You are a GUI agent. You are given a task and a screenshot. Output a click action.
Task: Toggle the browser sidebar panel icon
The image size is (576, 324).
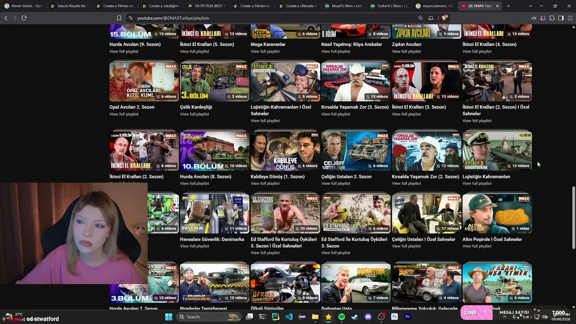(561, 18)
